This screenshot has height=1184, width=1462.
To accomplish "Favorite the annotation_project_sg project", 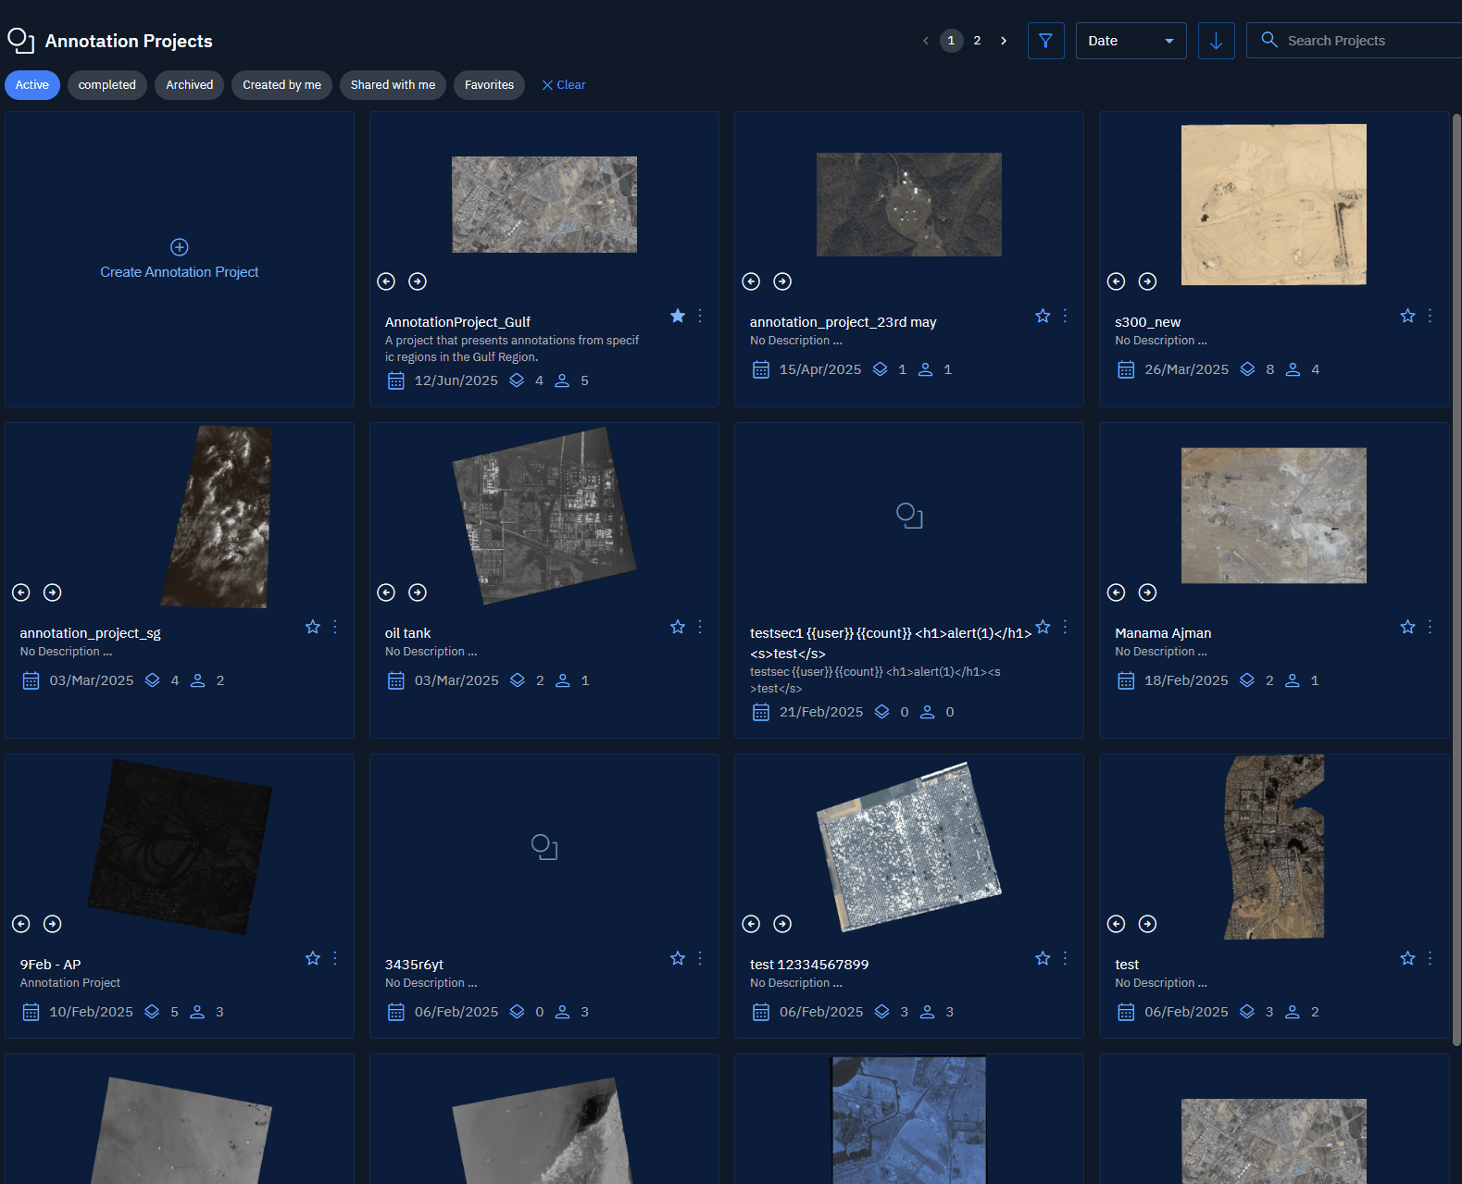I will point(313,627).
